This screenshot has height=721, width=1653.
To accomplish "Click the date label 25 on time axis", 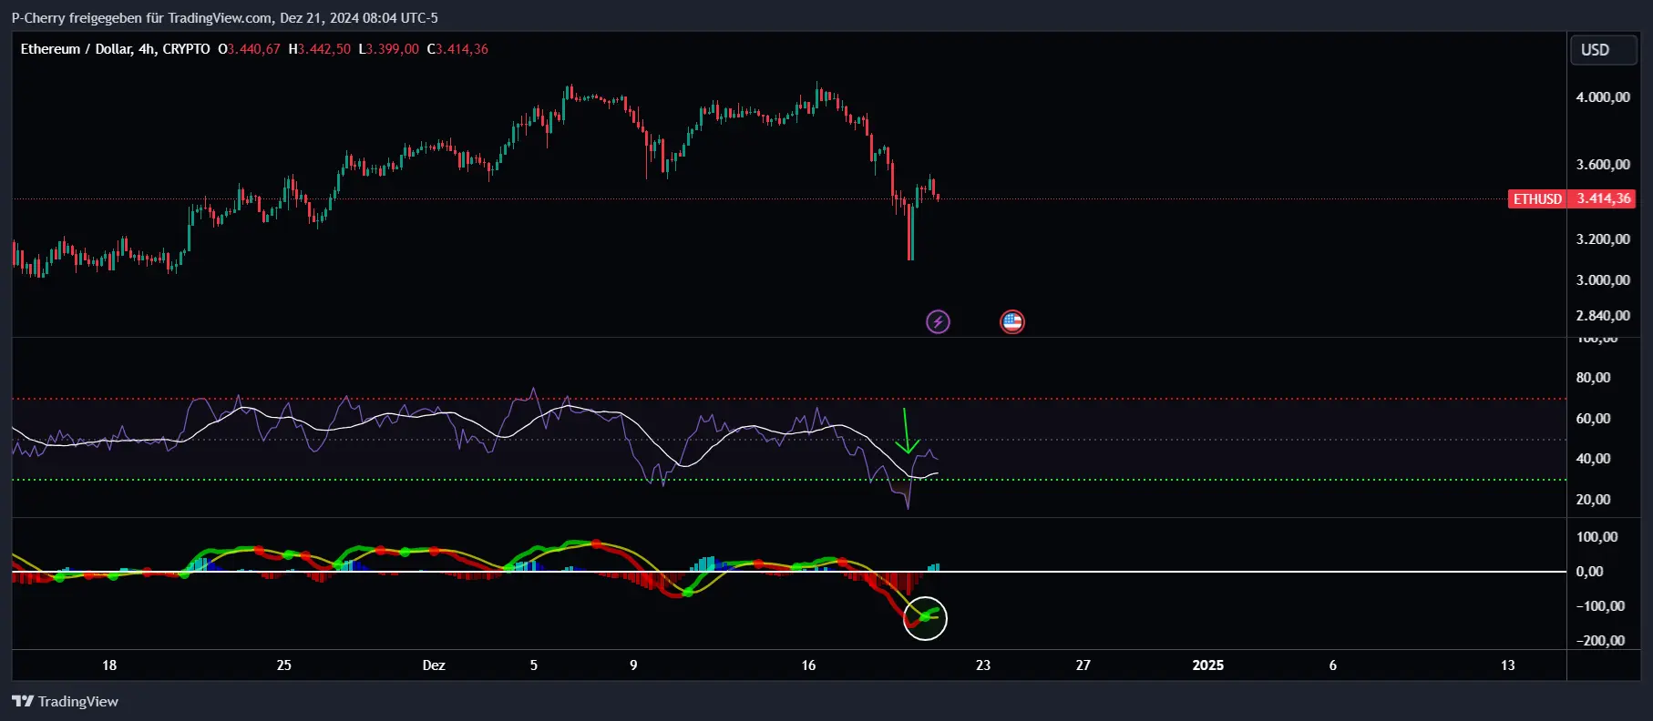I will click(284, 665).
